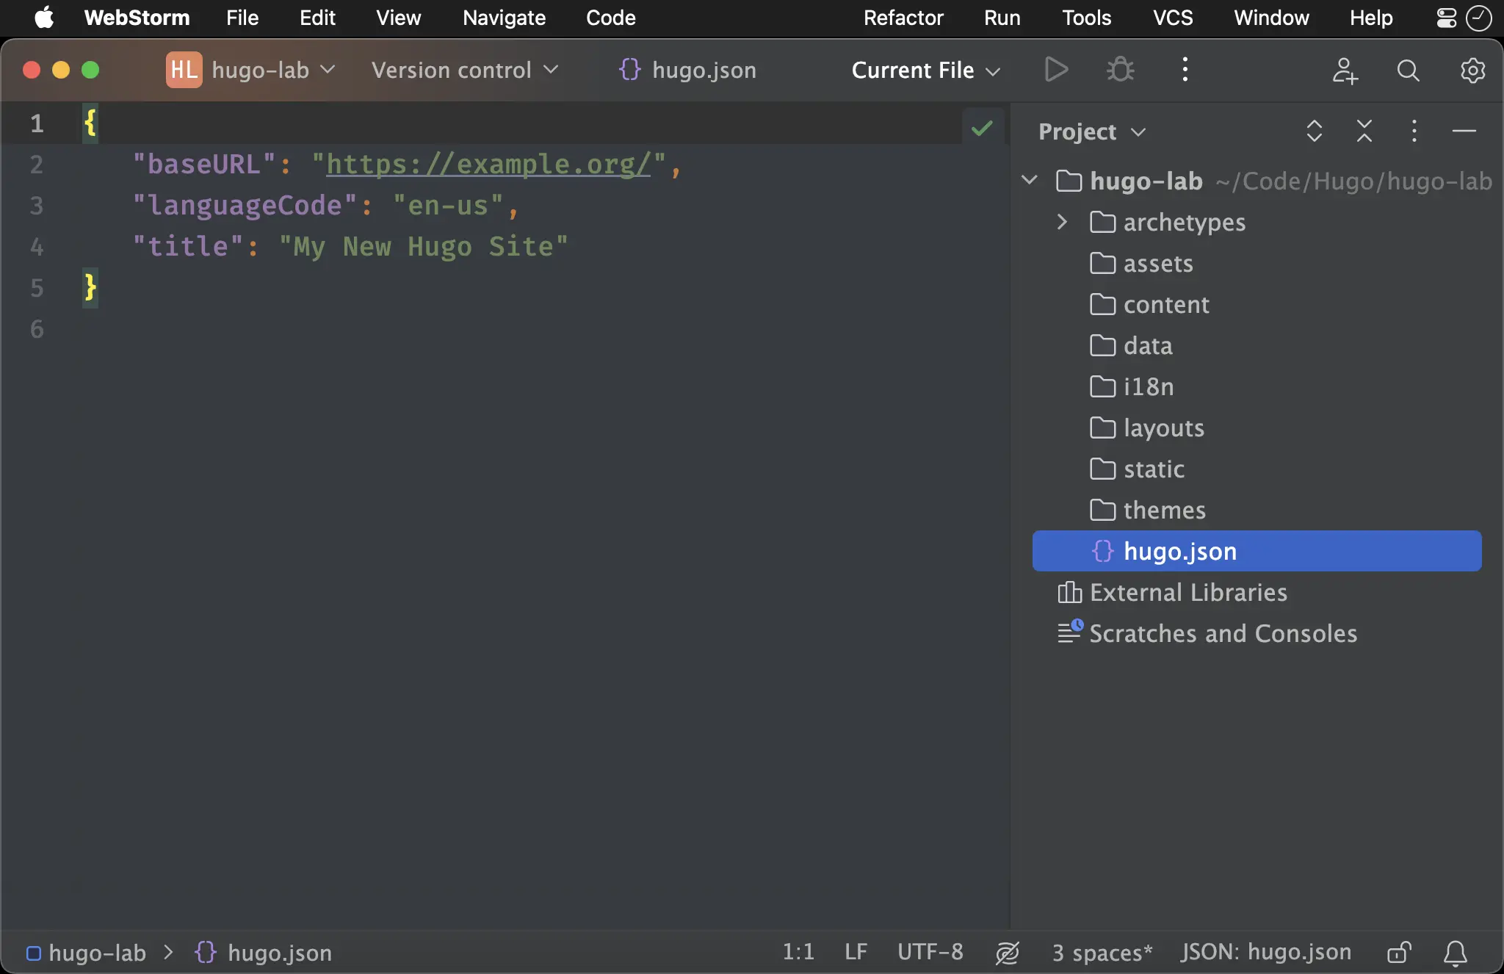
Task: Click the VCS menu in menu bar
Action: pyautogui.click(x=1173, y=18)
